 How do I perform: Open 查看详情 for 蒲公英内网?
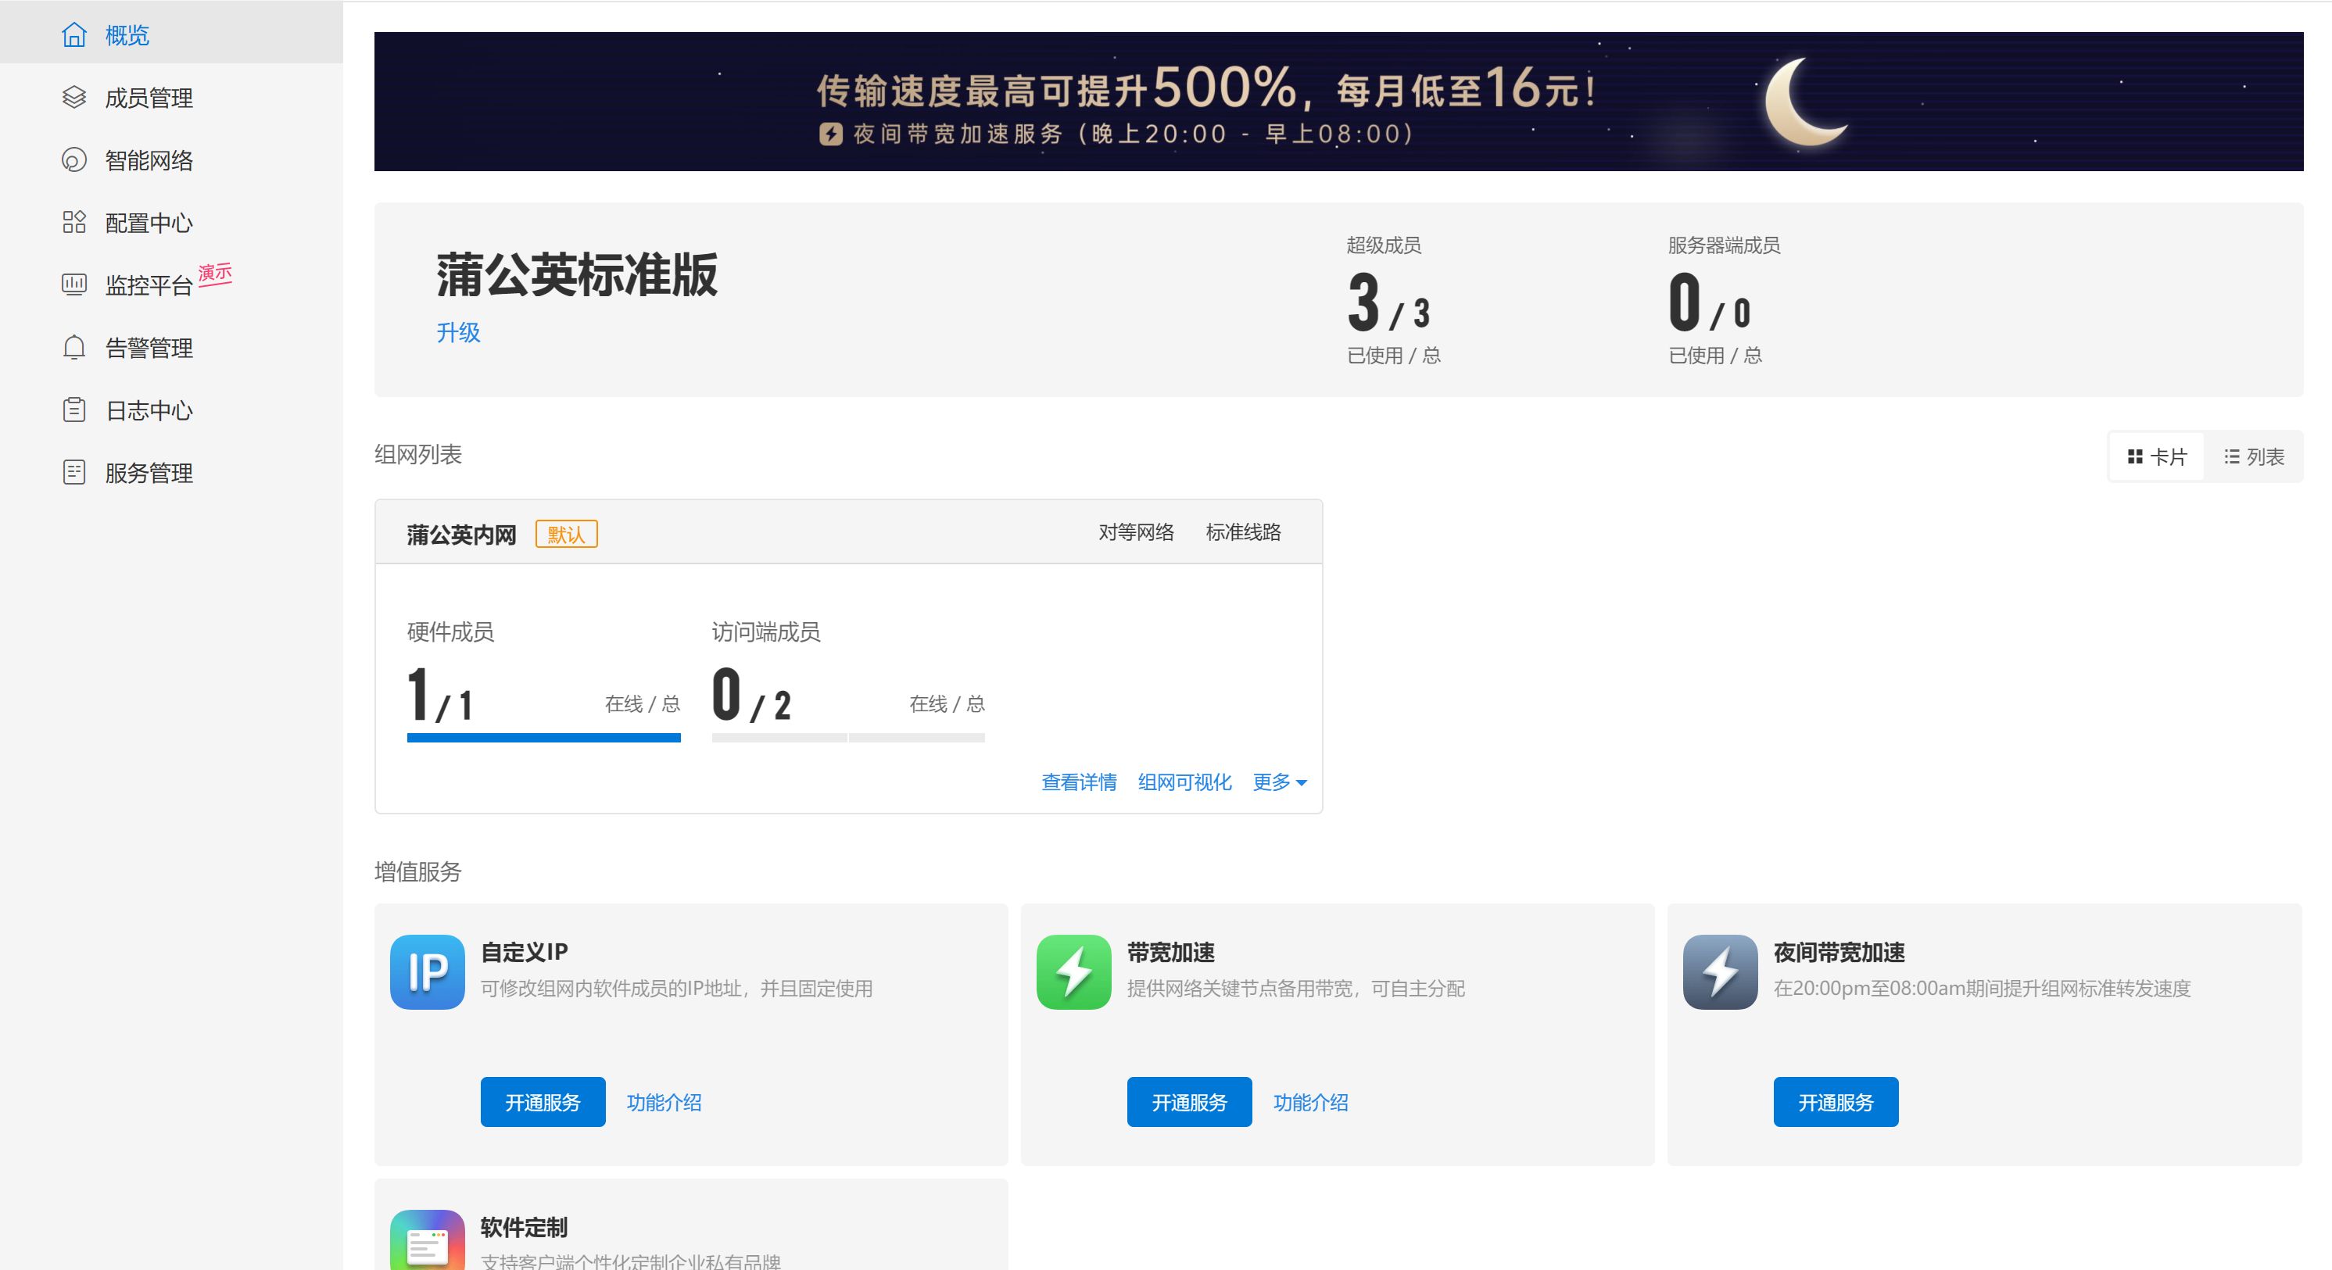point(1079,782)
